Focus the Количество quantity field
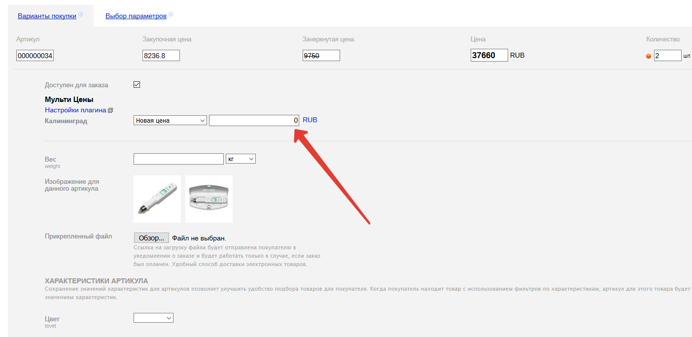 667,56
